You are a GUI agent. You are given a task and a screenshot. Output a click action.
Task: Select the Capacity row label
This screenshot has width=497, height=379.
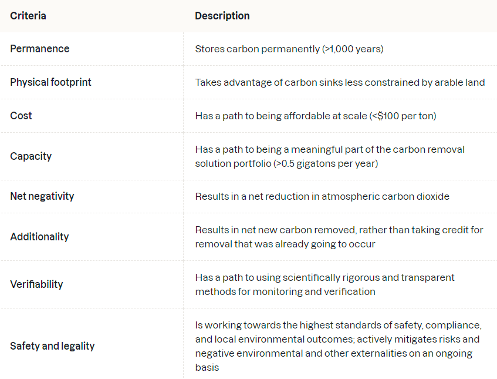[31, 156]
